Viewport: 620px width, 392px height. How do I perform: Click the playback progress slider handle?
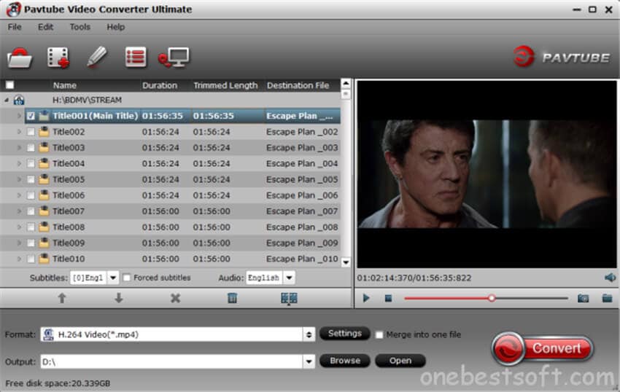[492, 298]
